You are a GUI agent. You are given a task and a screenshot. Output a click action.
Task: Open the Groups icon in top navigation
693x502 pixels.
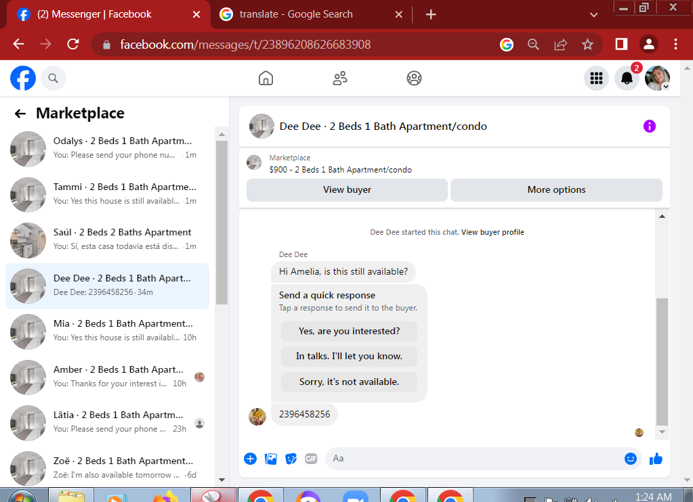pos(414,78)
